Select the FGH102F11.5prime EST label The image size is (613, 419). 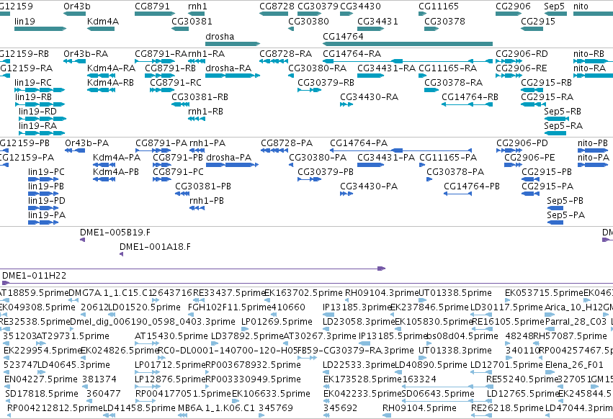pyautogui.click(x=230, y=307)
